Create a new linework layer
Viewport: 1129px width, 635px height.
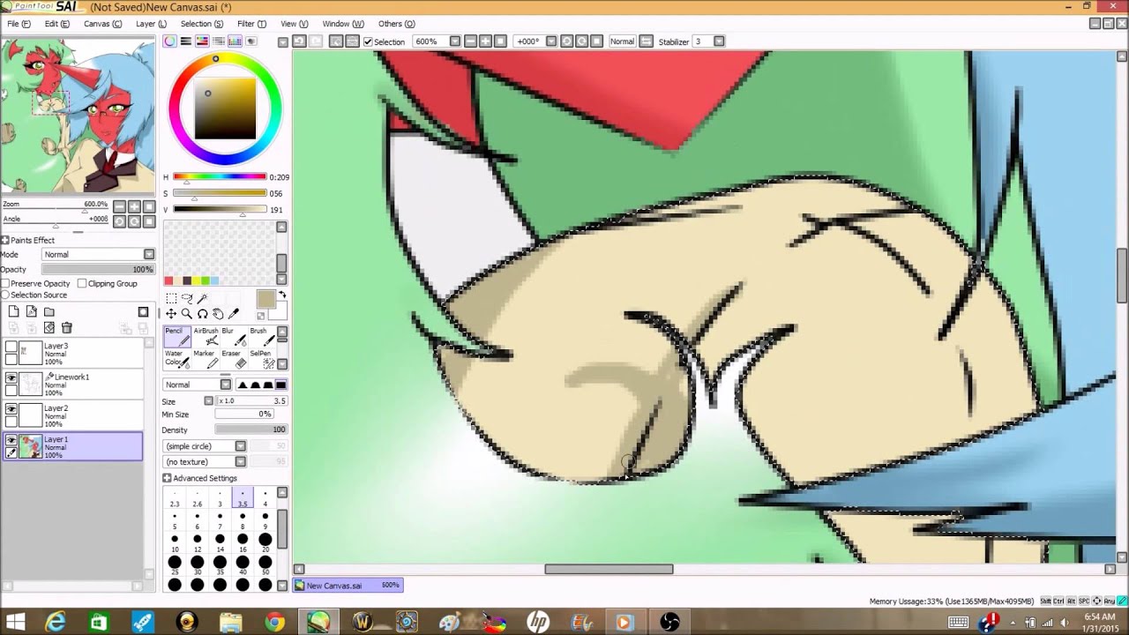[x=31, y=311]
